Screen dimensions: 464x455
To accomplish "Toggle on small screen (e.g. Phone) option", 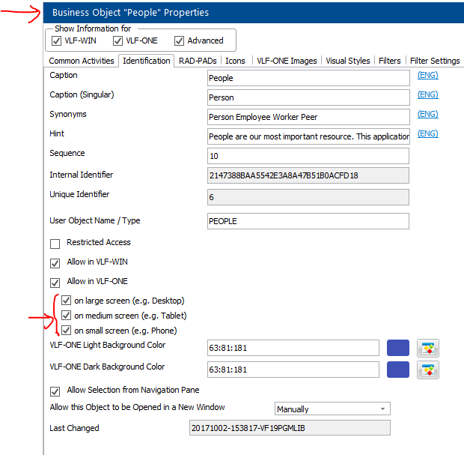I will 67,331.
